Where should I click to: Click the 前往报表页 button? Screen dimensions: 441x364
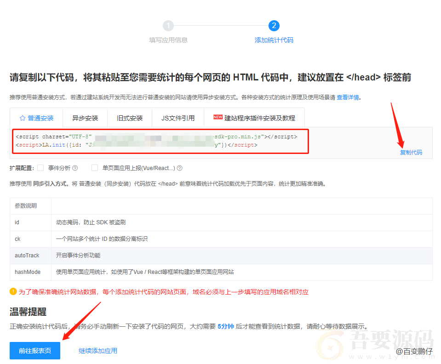pos(35,351)
